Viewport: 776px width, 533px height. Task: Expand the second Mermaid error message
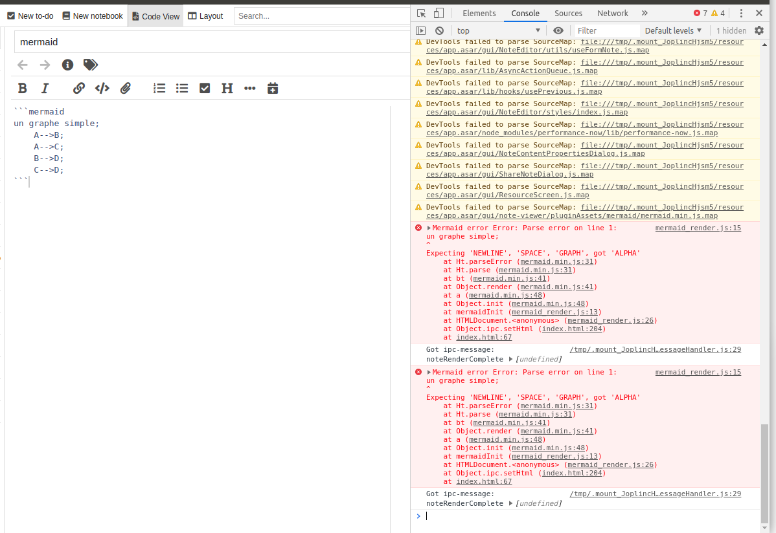[429, 373]
